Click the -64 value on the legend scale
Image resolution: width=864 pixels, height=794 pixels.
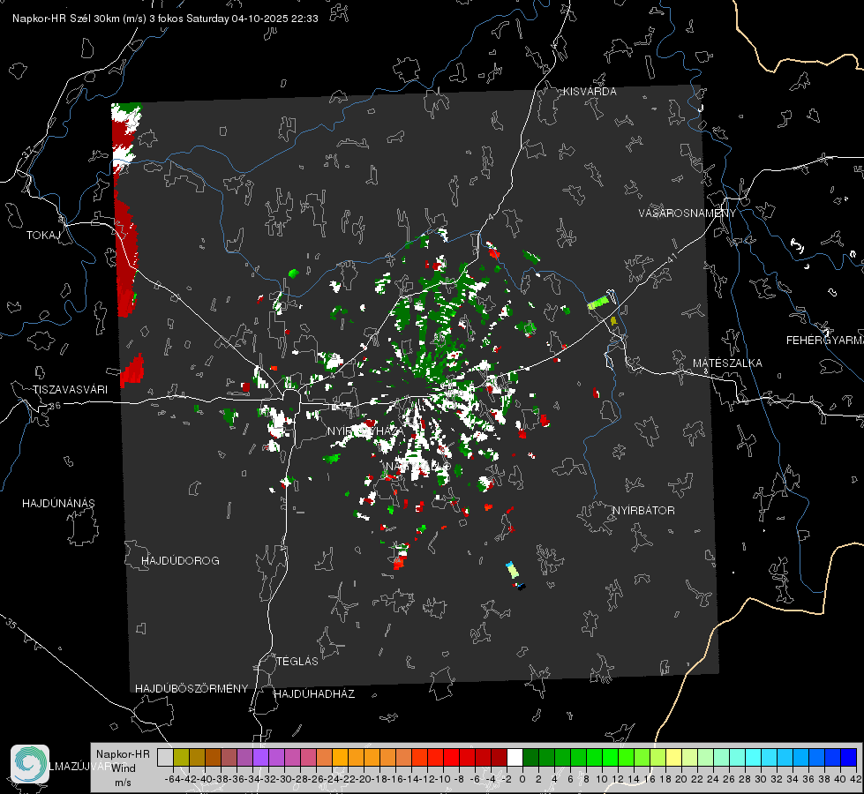[174, 779]
